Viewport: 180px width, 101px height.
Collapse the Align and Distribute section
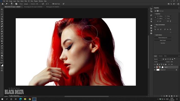coord(154,25)
